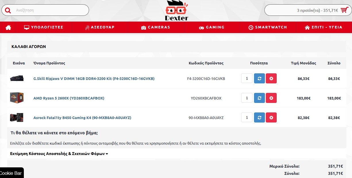Click the Όνομα Προϊόντος column header
Image resolution: width=352 pixels, height=178 pixels.
tap(49, 63)
